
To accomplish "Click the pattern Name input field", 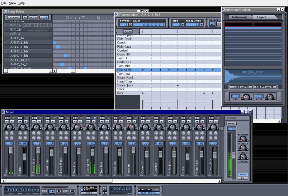I will click(149, 25).
